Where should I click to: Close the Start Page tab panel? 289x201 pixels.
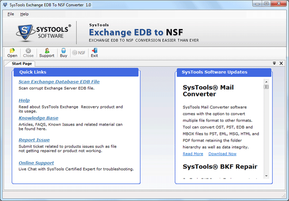[281, 63]
